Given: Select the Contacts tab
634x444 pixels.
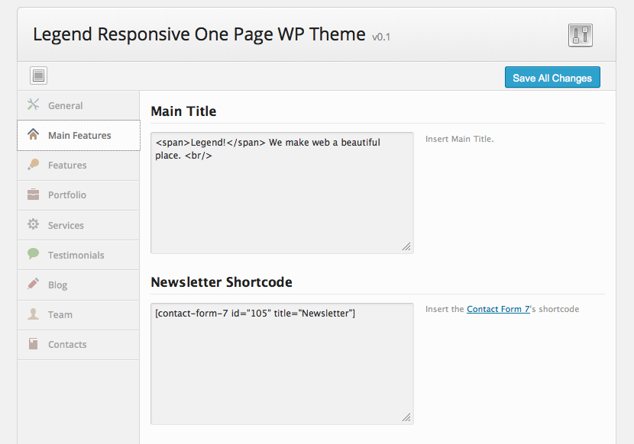Looking at the screenshot, I should pos(67,345).
